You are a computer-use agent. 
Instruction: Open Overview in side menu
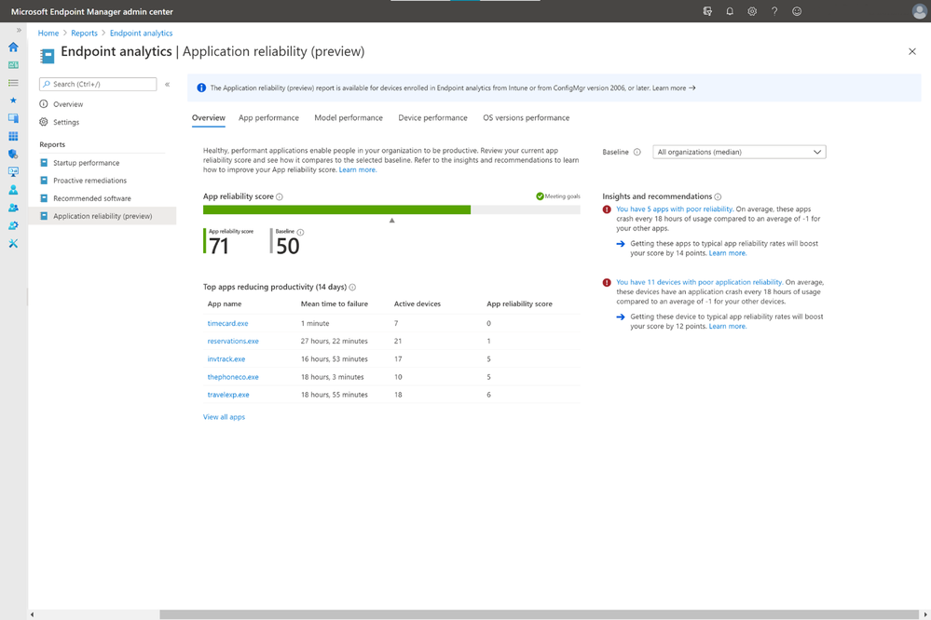68,104
